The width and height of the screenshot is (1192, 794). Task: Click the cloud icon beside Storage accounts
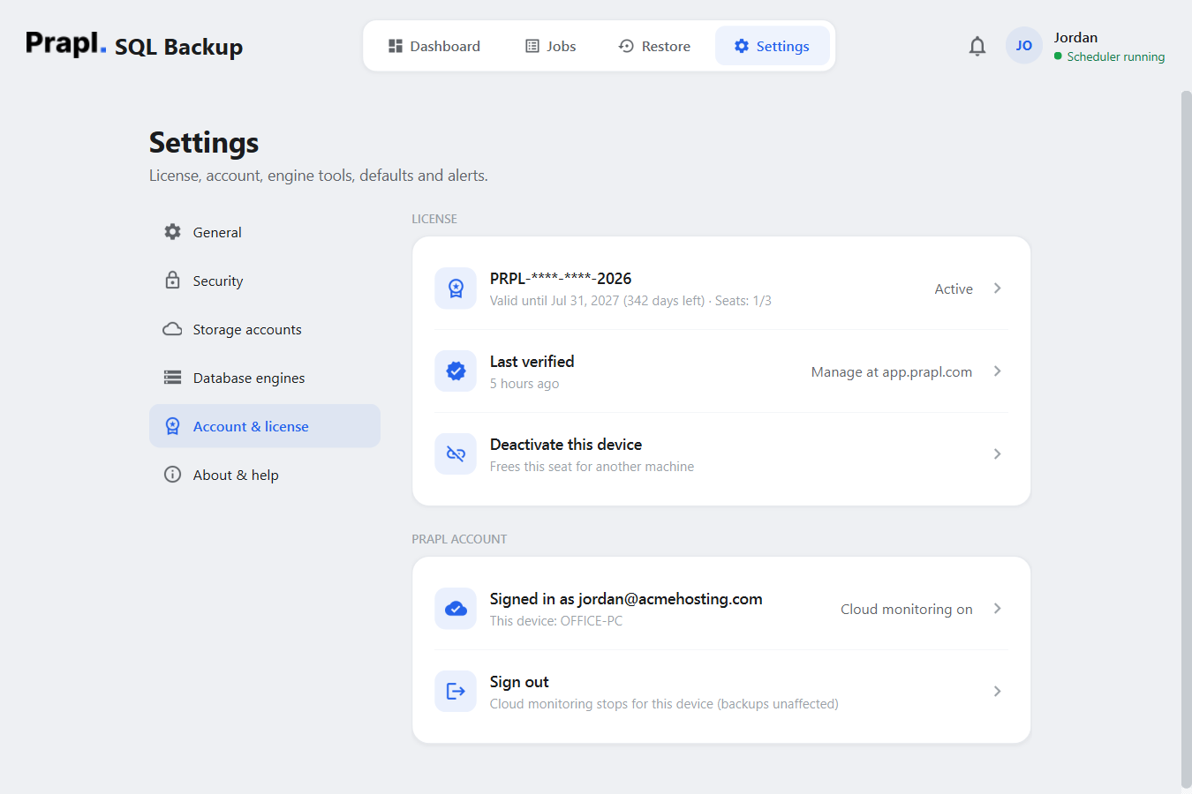pos(172,329)
